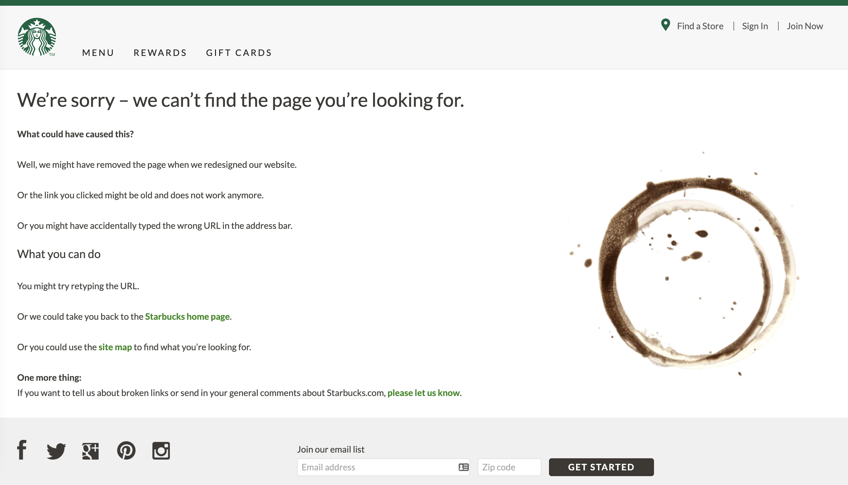
Task: Click the text "What could have caused this?"
Action: pos(75,134)
